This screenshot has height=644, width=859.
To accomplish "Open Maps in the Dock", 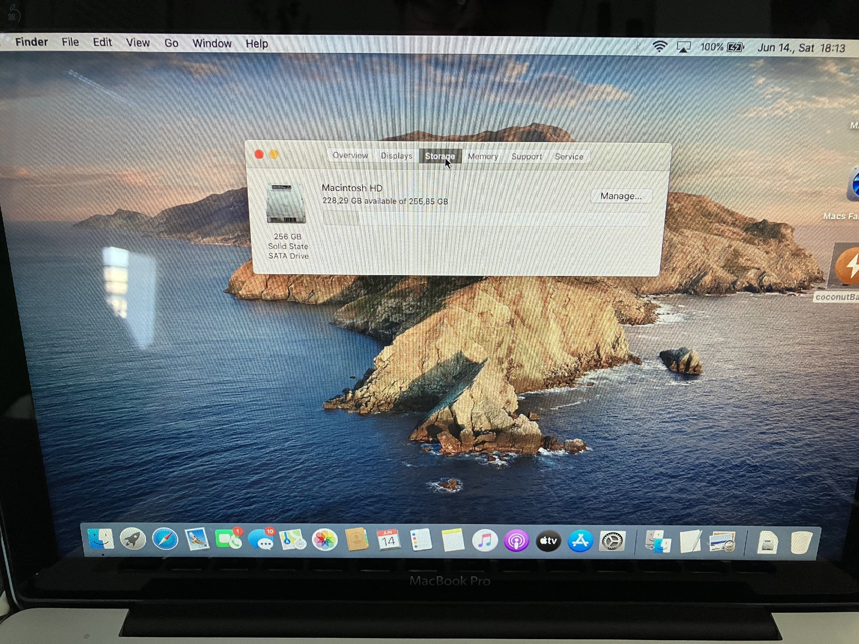I will (x=293, y=540).
